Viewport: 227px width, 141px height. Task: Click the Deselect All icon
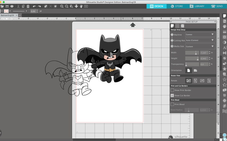pos(51,6)
